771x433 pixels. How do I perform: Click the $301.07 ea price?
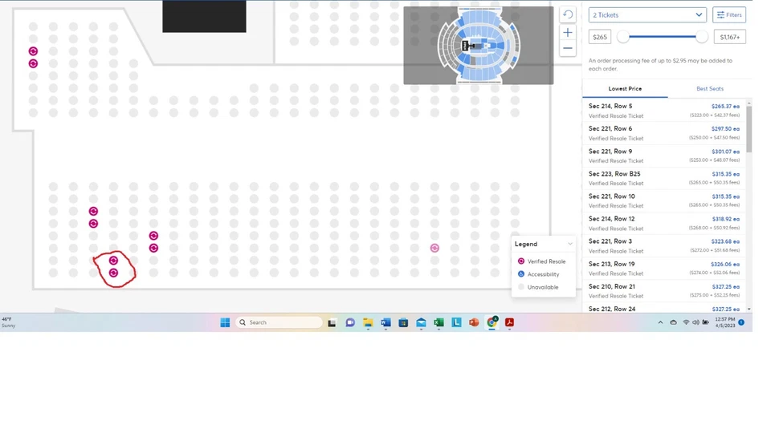coord(725,152)
